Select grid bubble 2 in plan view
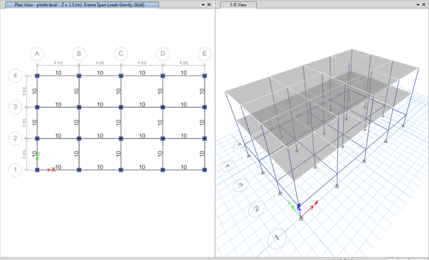This screenshot has width=429, height=260. point(16,138)
